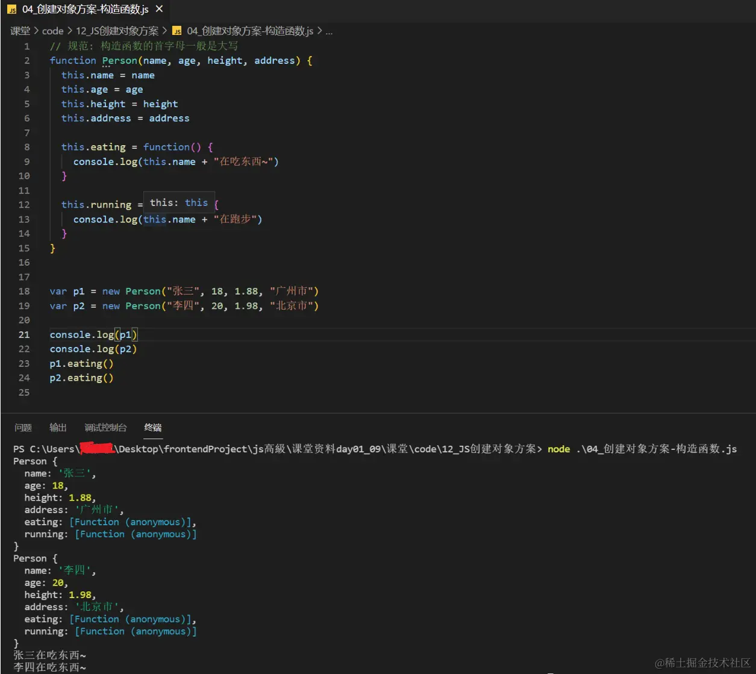This screenshot has width=756, height=674.
Task: Click the "广州市" string on line 18
Action: [291, 292]
